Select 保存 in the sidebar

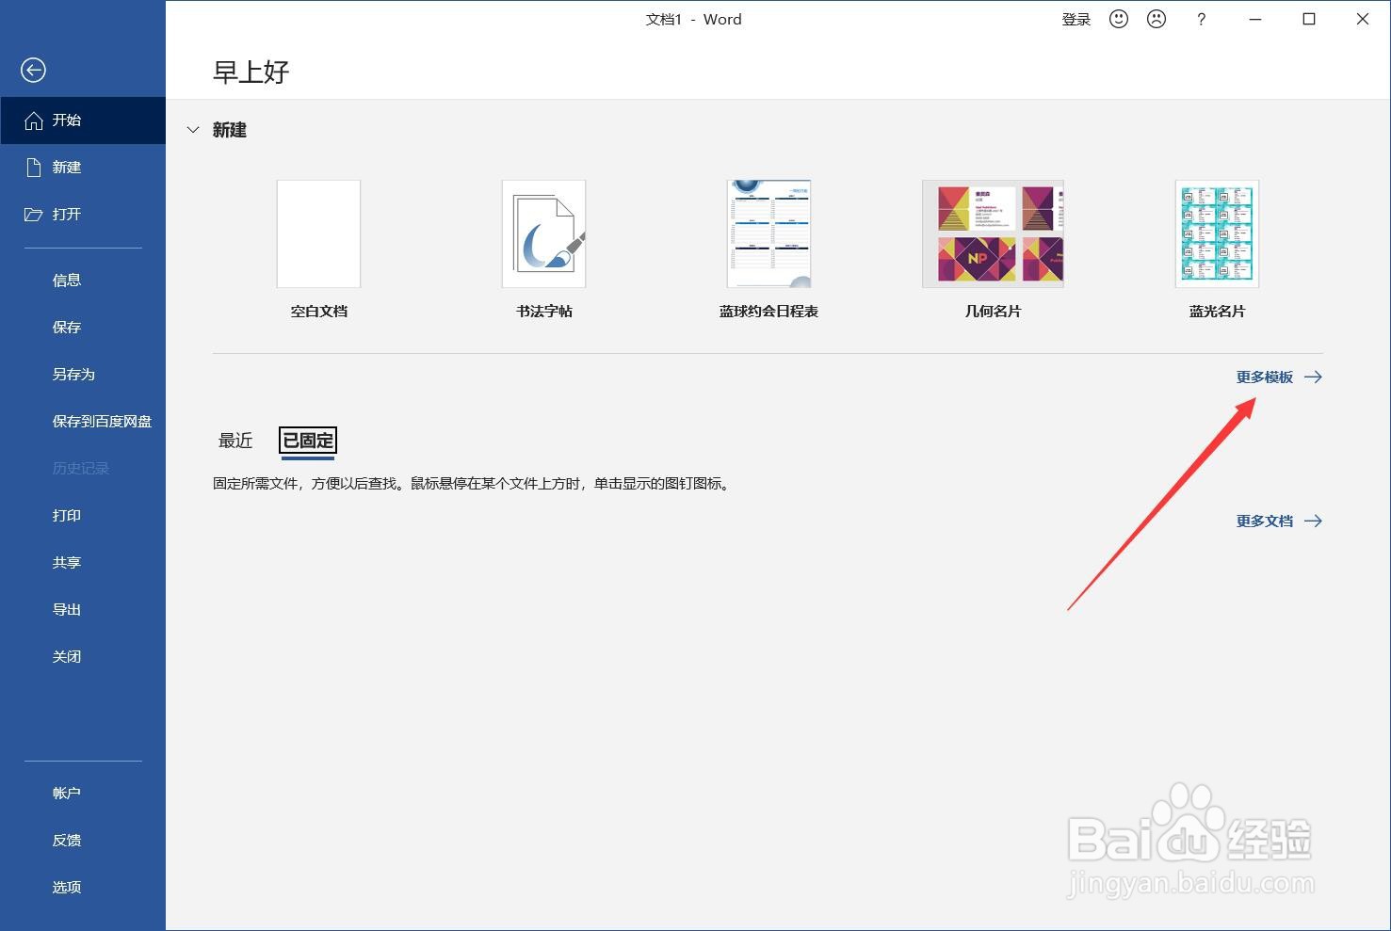pos(67,328)
